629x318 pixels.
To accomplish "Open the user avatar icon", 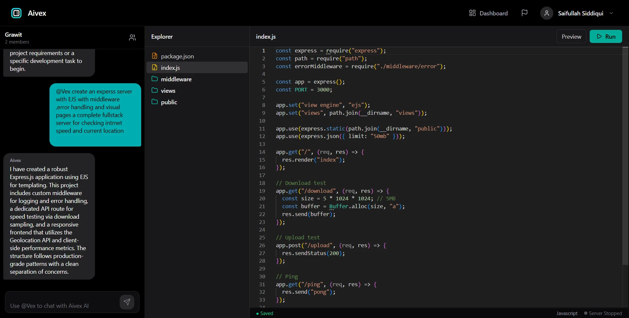I will (546, 13).
